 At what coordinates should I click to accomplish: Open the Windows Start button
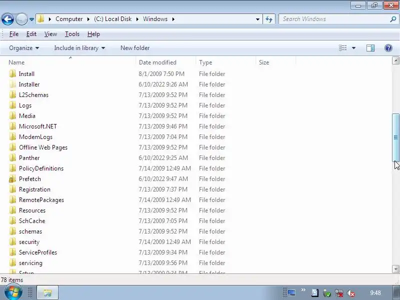point(13,292)
